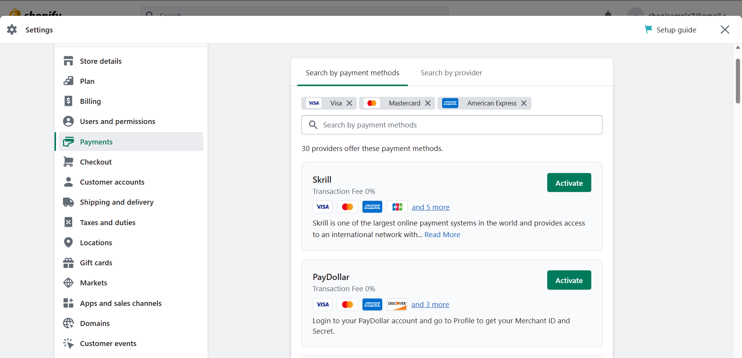Click the Amex logo in filter tag

click(x=450, y=103)
